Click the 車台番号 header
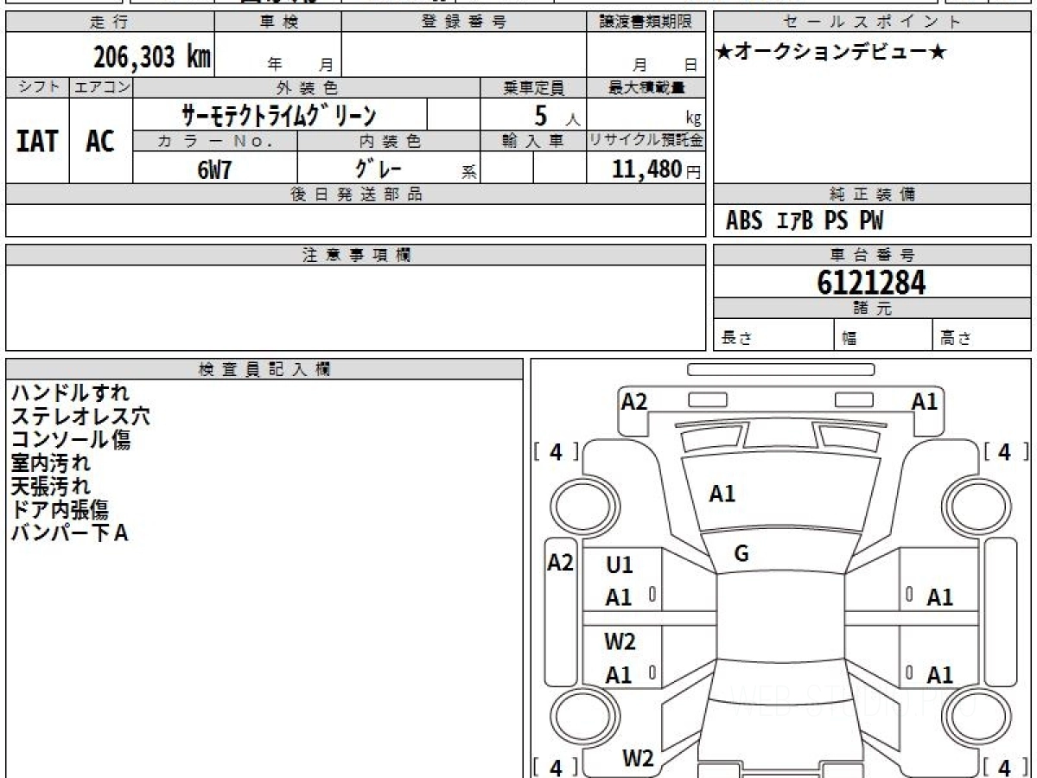Screen dimensions: 1037x778 click(x=872, y=255)
